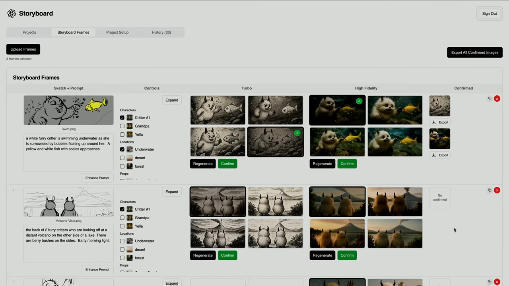The width and height of the screenshot is (509, 286).
Task: Click desert location icon in Swim.png controls
Action: click(130, 158)
